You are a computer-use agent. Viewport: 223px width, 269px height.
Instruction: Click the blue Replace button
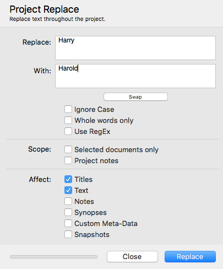190,257
